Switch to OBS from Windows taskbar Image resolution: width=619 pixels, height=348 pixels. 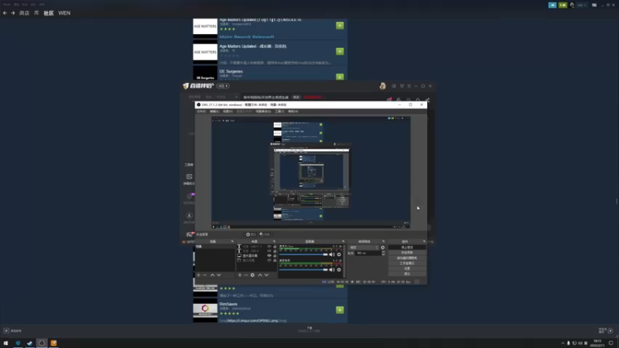42,343
